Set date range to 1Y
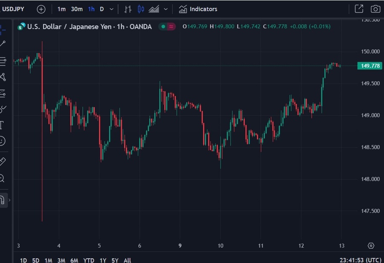The width and height of the screenshot is (384, 263). pos(103,260)
